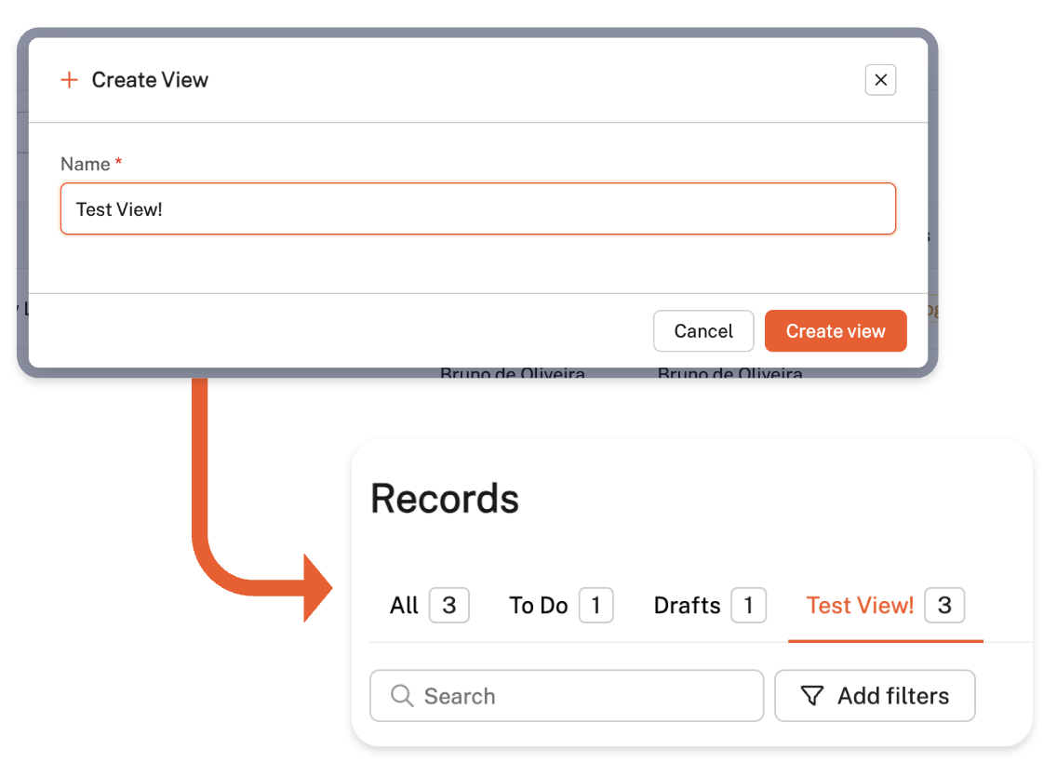Click the plus icon beside Create View title

click(69, 80)
